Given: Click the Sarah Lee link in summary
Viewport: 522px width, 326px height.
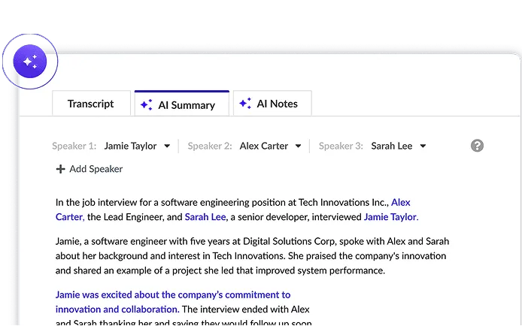Looking at the screenshot, I should (205, 217).
